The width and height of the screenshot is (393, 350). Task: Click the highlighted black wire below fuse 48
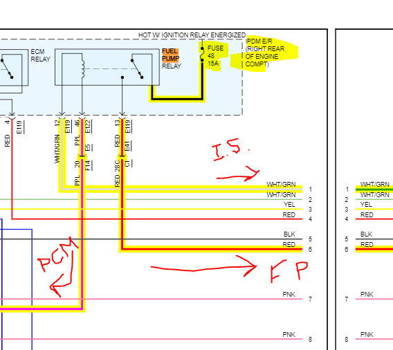tap(177, 98)
